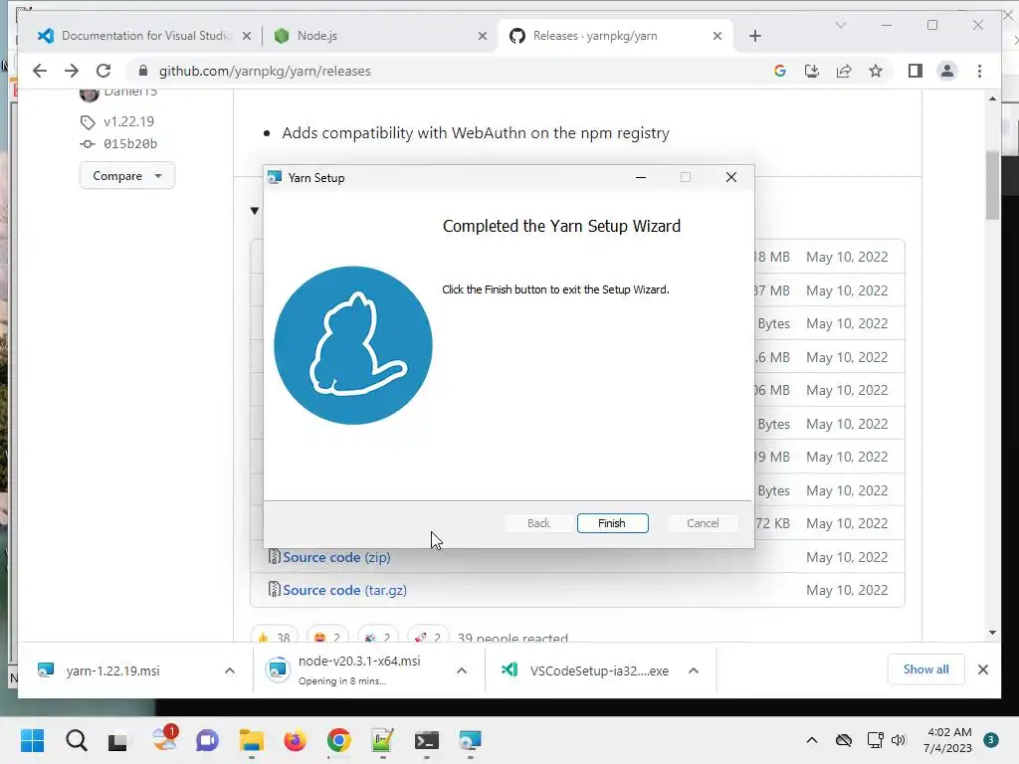Close the Visual Studio documentation tab
The image size is (1019, 764).
click(247, 36)
